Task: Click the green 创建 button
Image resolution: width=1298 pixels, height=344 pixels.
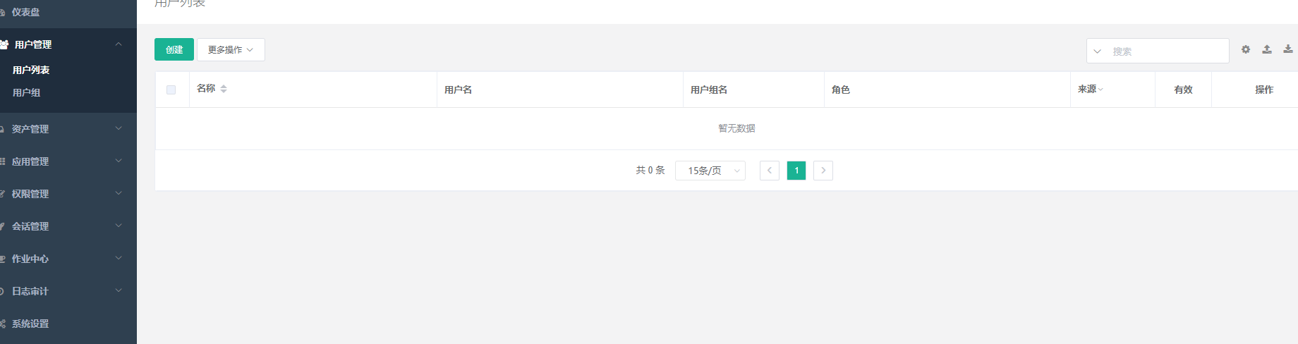Action: click(x=174, y=49)
